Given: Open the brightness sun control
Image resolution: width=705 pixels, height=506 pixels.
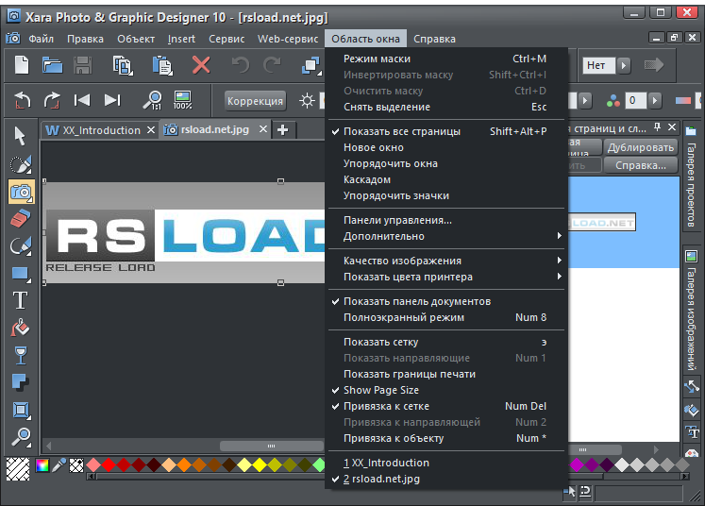Looking at the screenshot, I should pos(307,100).
